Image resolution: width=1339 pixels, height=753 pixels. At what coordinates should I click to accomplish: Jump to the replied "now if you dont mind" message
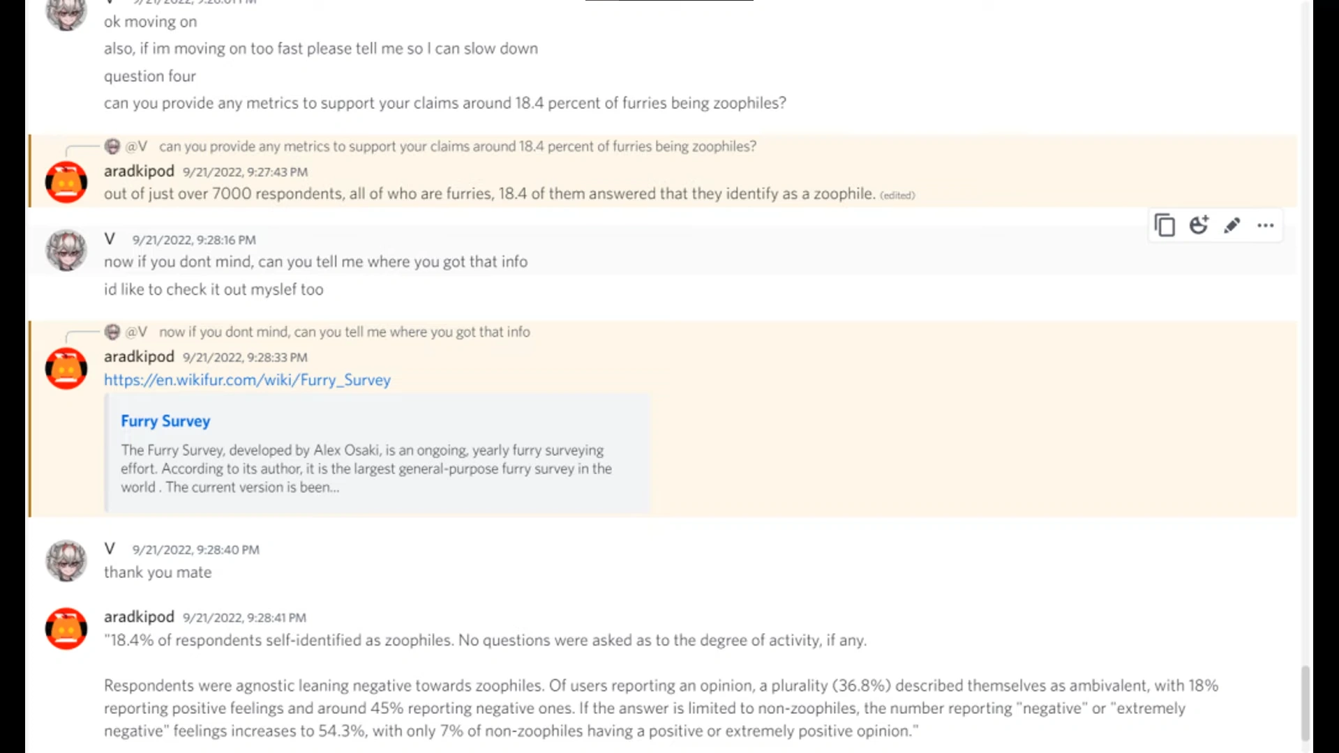point(344,332)
